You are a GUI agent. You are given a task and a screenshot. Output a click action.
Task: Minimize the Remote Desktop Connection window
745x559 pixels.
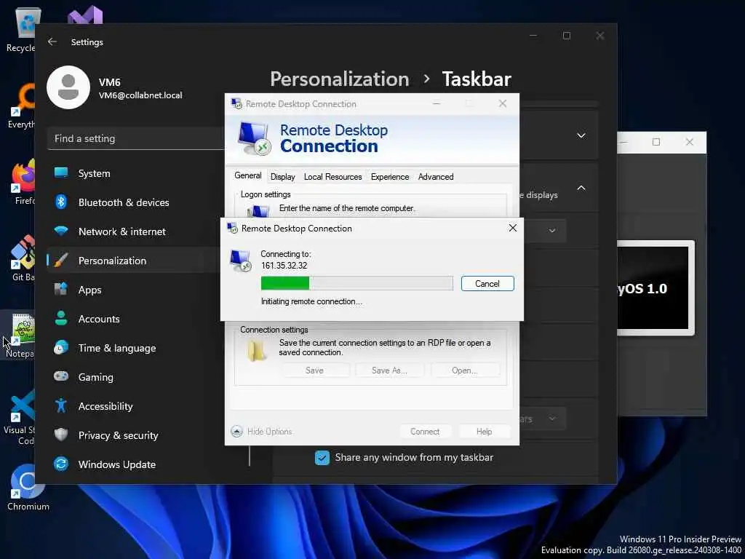click(x=437, y=103)
